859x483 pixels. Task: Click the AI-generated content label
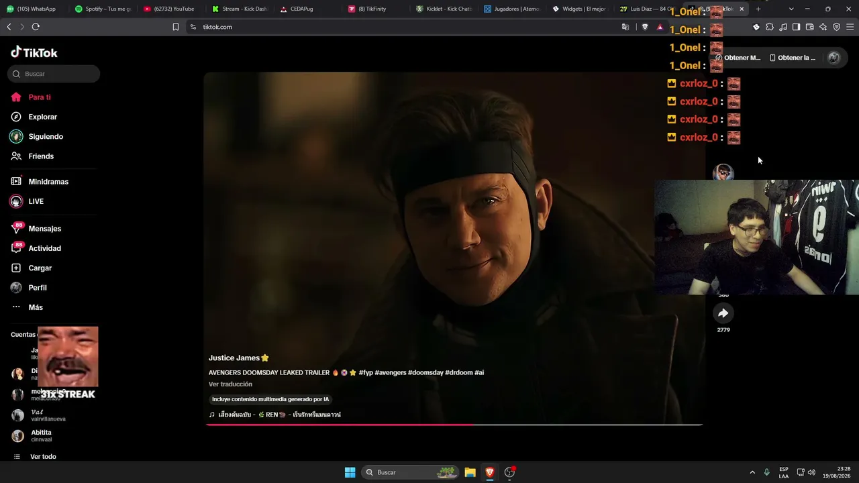click(270, 399)
